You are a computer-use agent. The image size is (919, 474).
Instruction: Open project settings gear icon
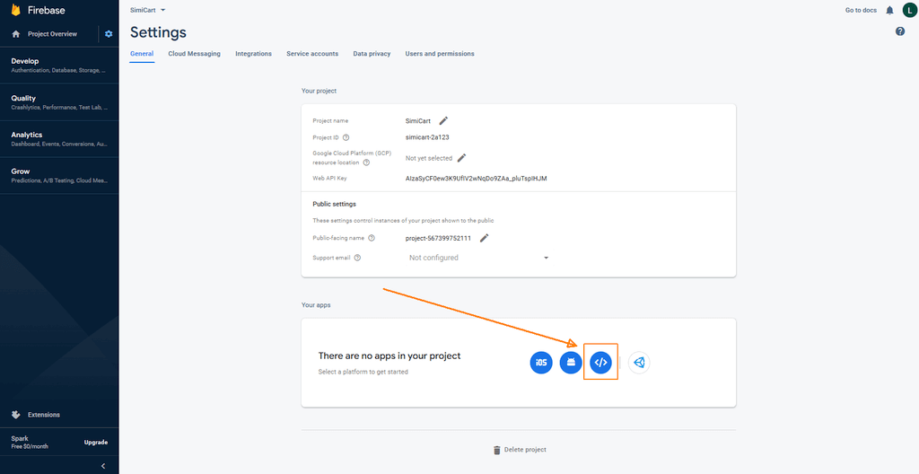109,34
